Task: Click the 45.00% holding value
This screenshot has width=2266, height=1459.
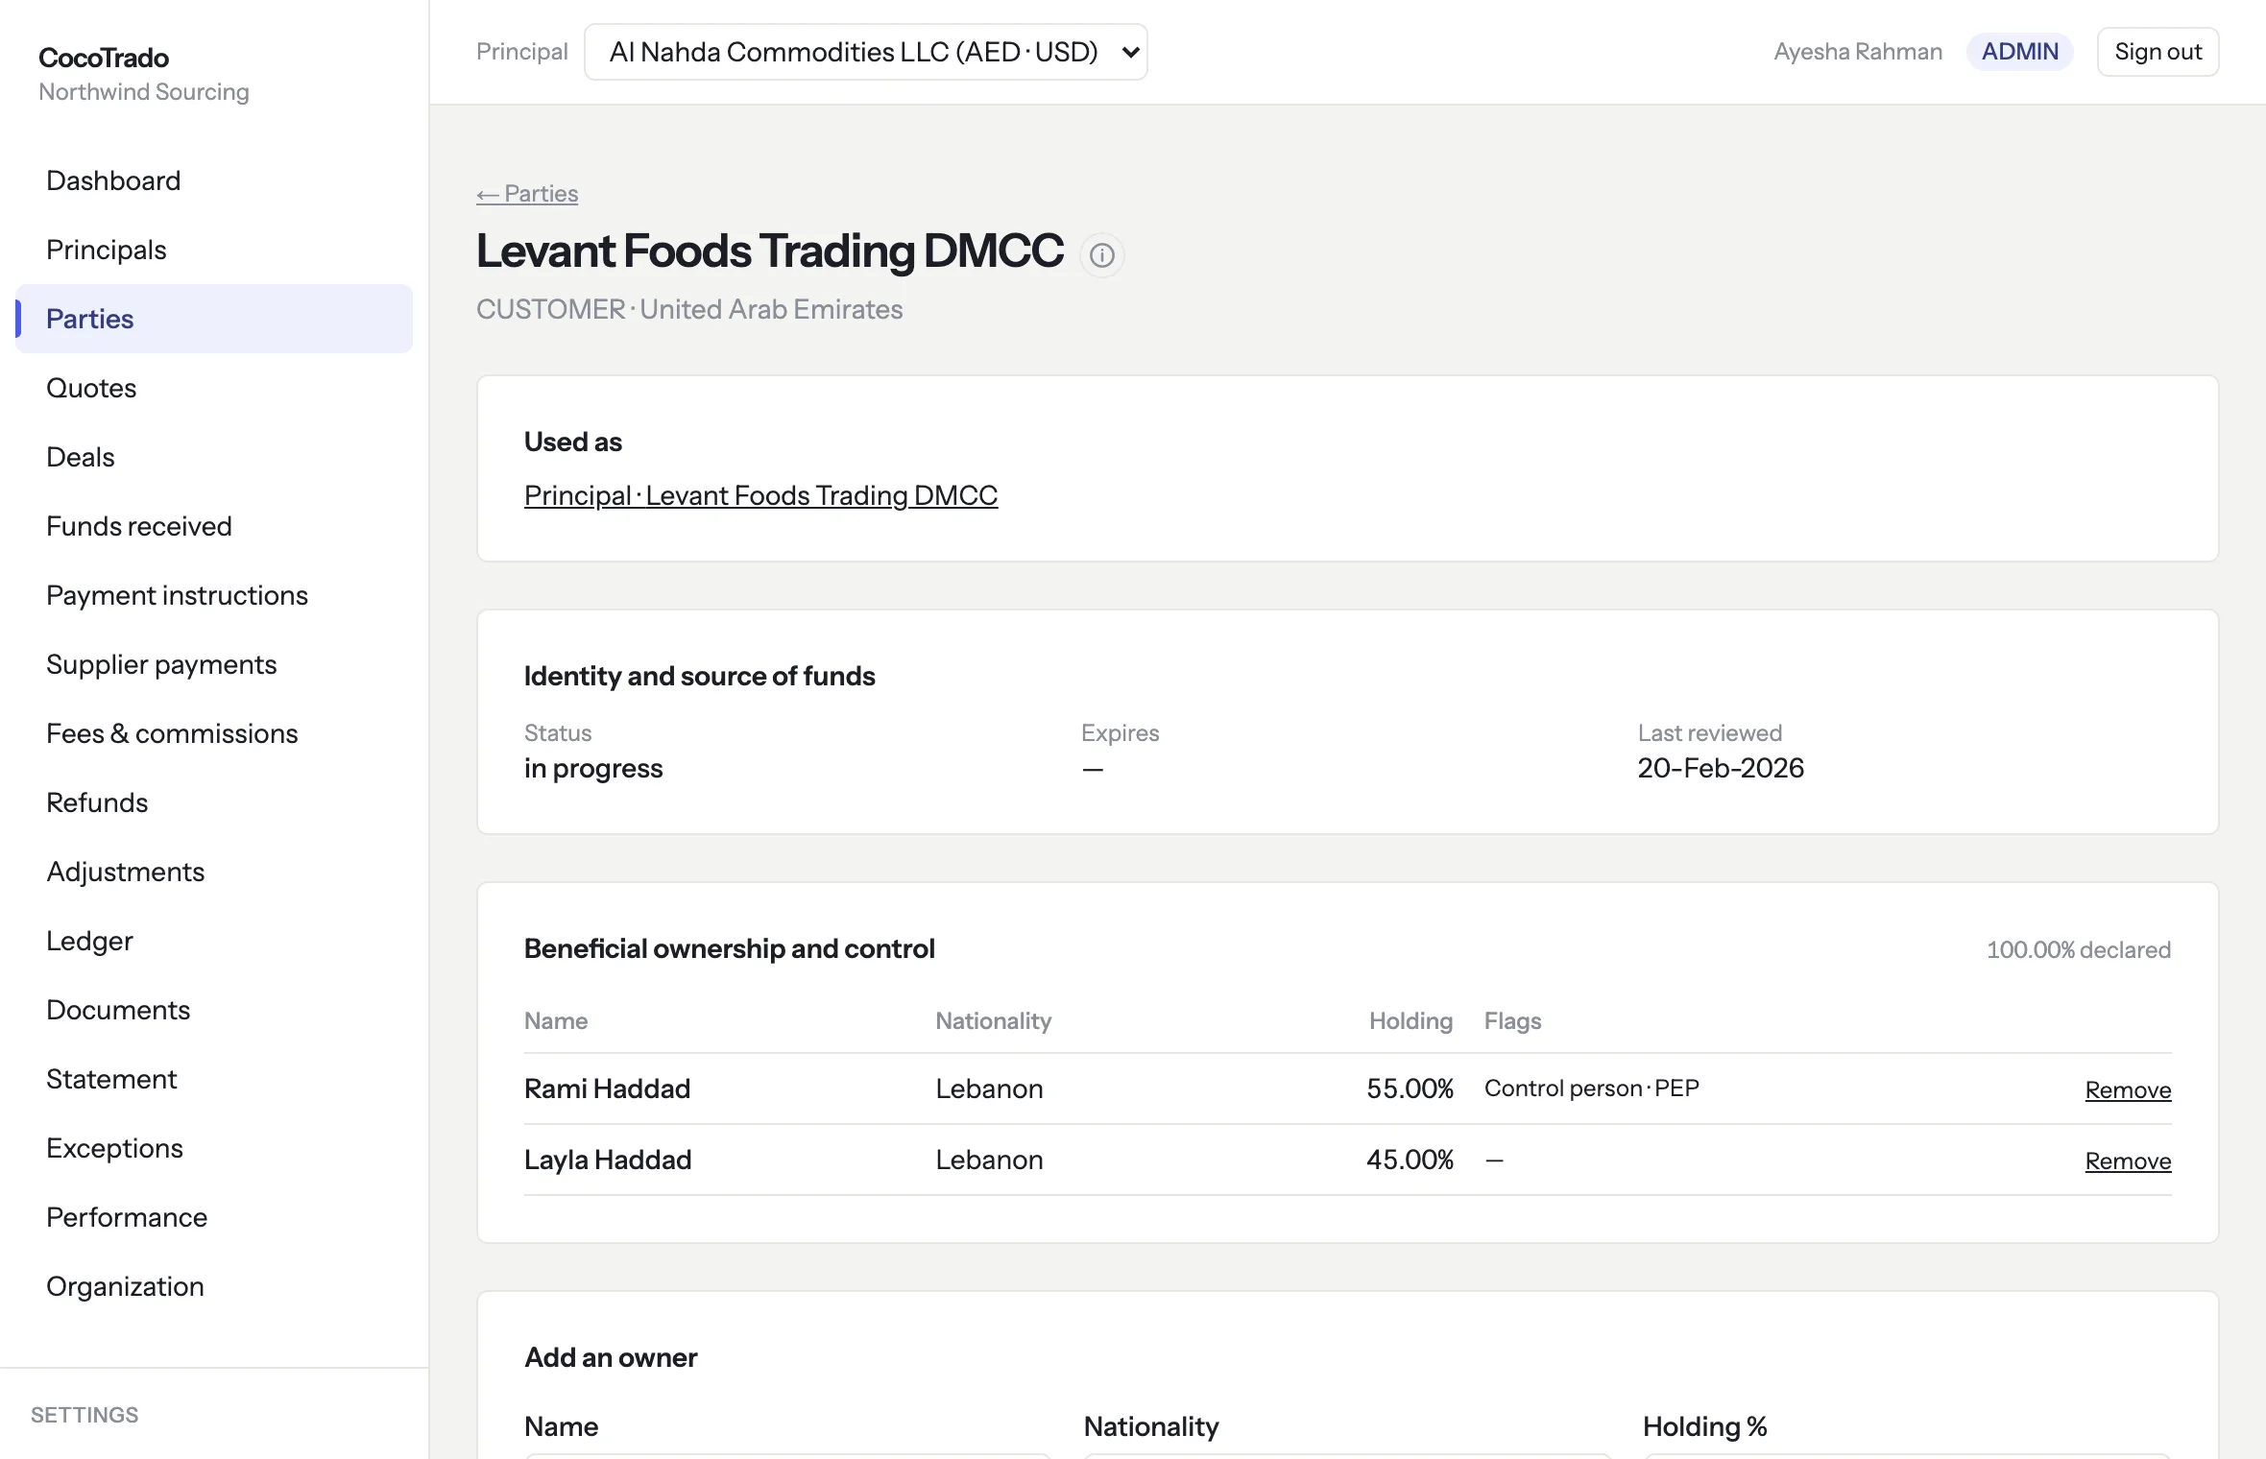Action: [x=1410, y=1160]
